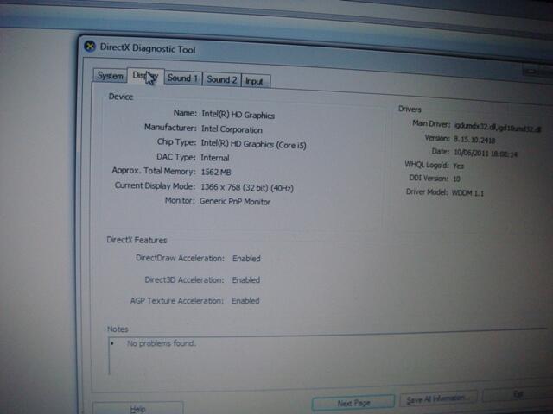The width and height of the screenshot is (553, 414).
Task: Click Direct3D Acceleration 'Enabled' value
Action: pos(246,279)
